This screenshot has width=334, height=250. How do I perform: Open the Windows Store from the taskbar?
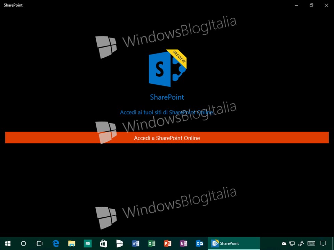click(104, 243)
